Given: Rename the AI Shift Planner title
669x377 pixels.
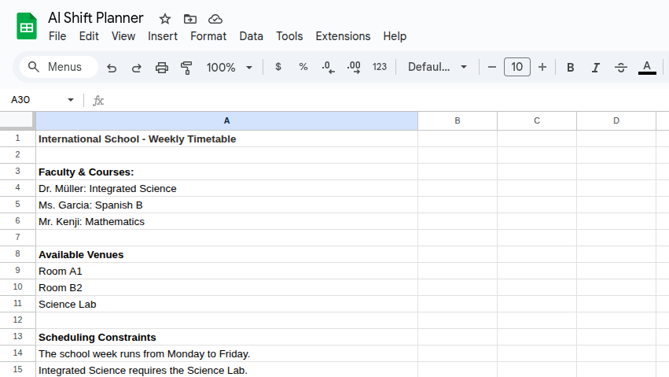Looking at the screenshot, I should click(96, 18).
